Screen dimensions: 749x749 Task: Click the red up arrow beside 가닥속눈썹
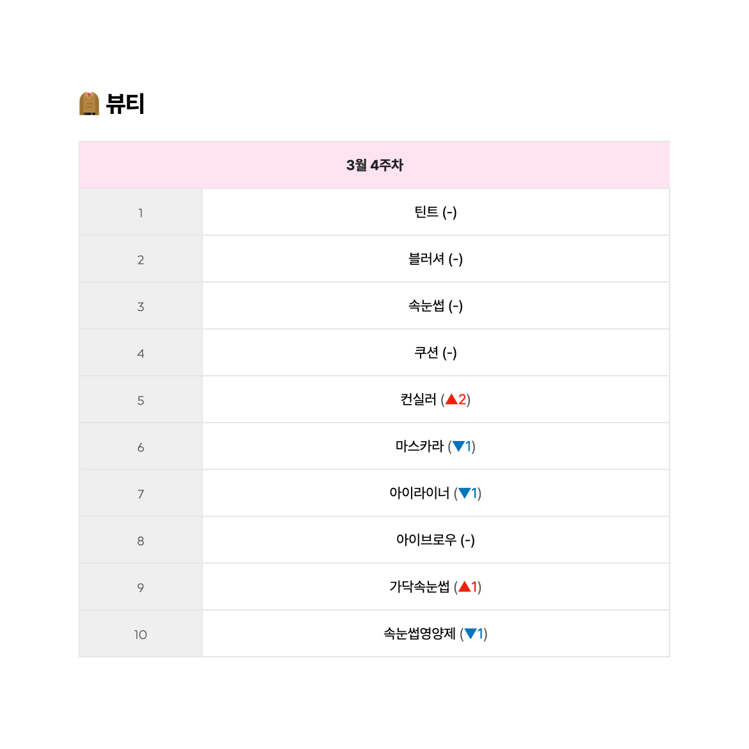pyautogui.click(x=464, y=586)
